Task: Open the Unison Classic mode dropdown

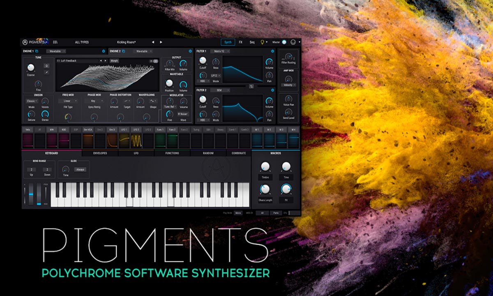Action: [31, 101]
